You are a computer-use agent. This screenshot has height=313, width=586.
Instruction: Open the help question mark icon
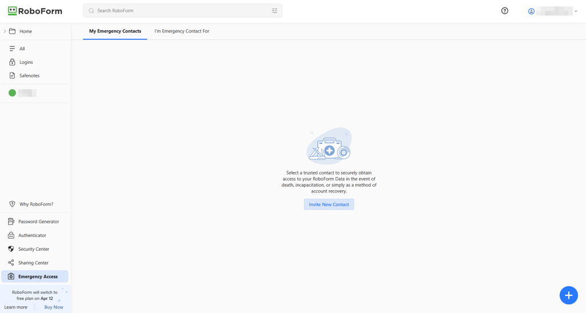click(505, 11)
